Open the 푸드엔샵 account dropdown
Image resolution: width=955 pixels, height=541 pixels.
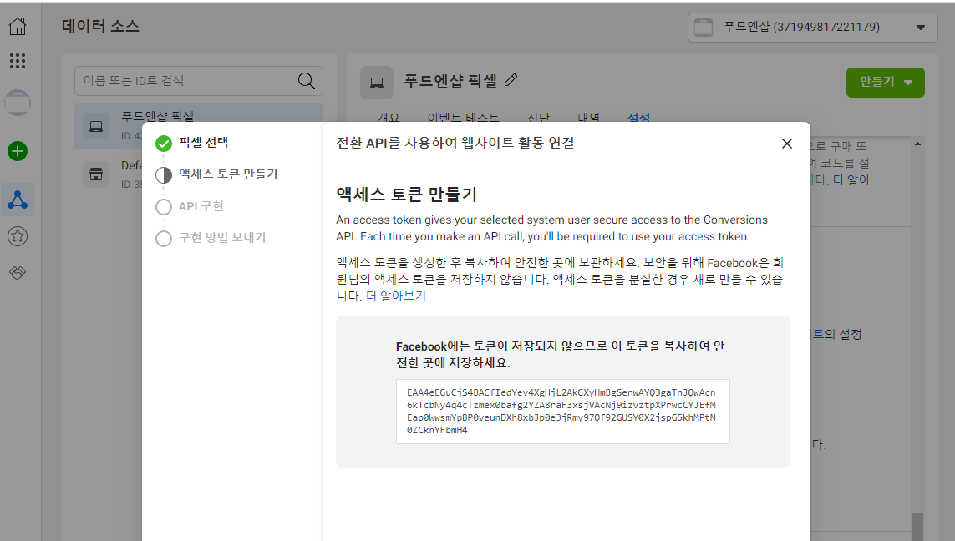click(812, 28)
